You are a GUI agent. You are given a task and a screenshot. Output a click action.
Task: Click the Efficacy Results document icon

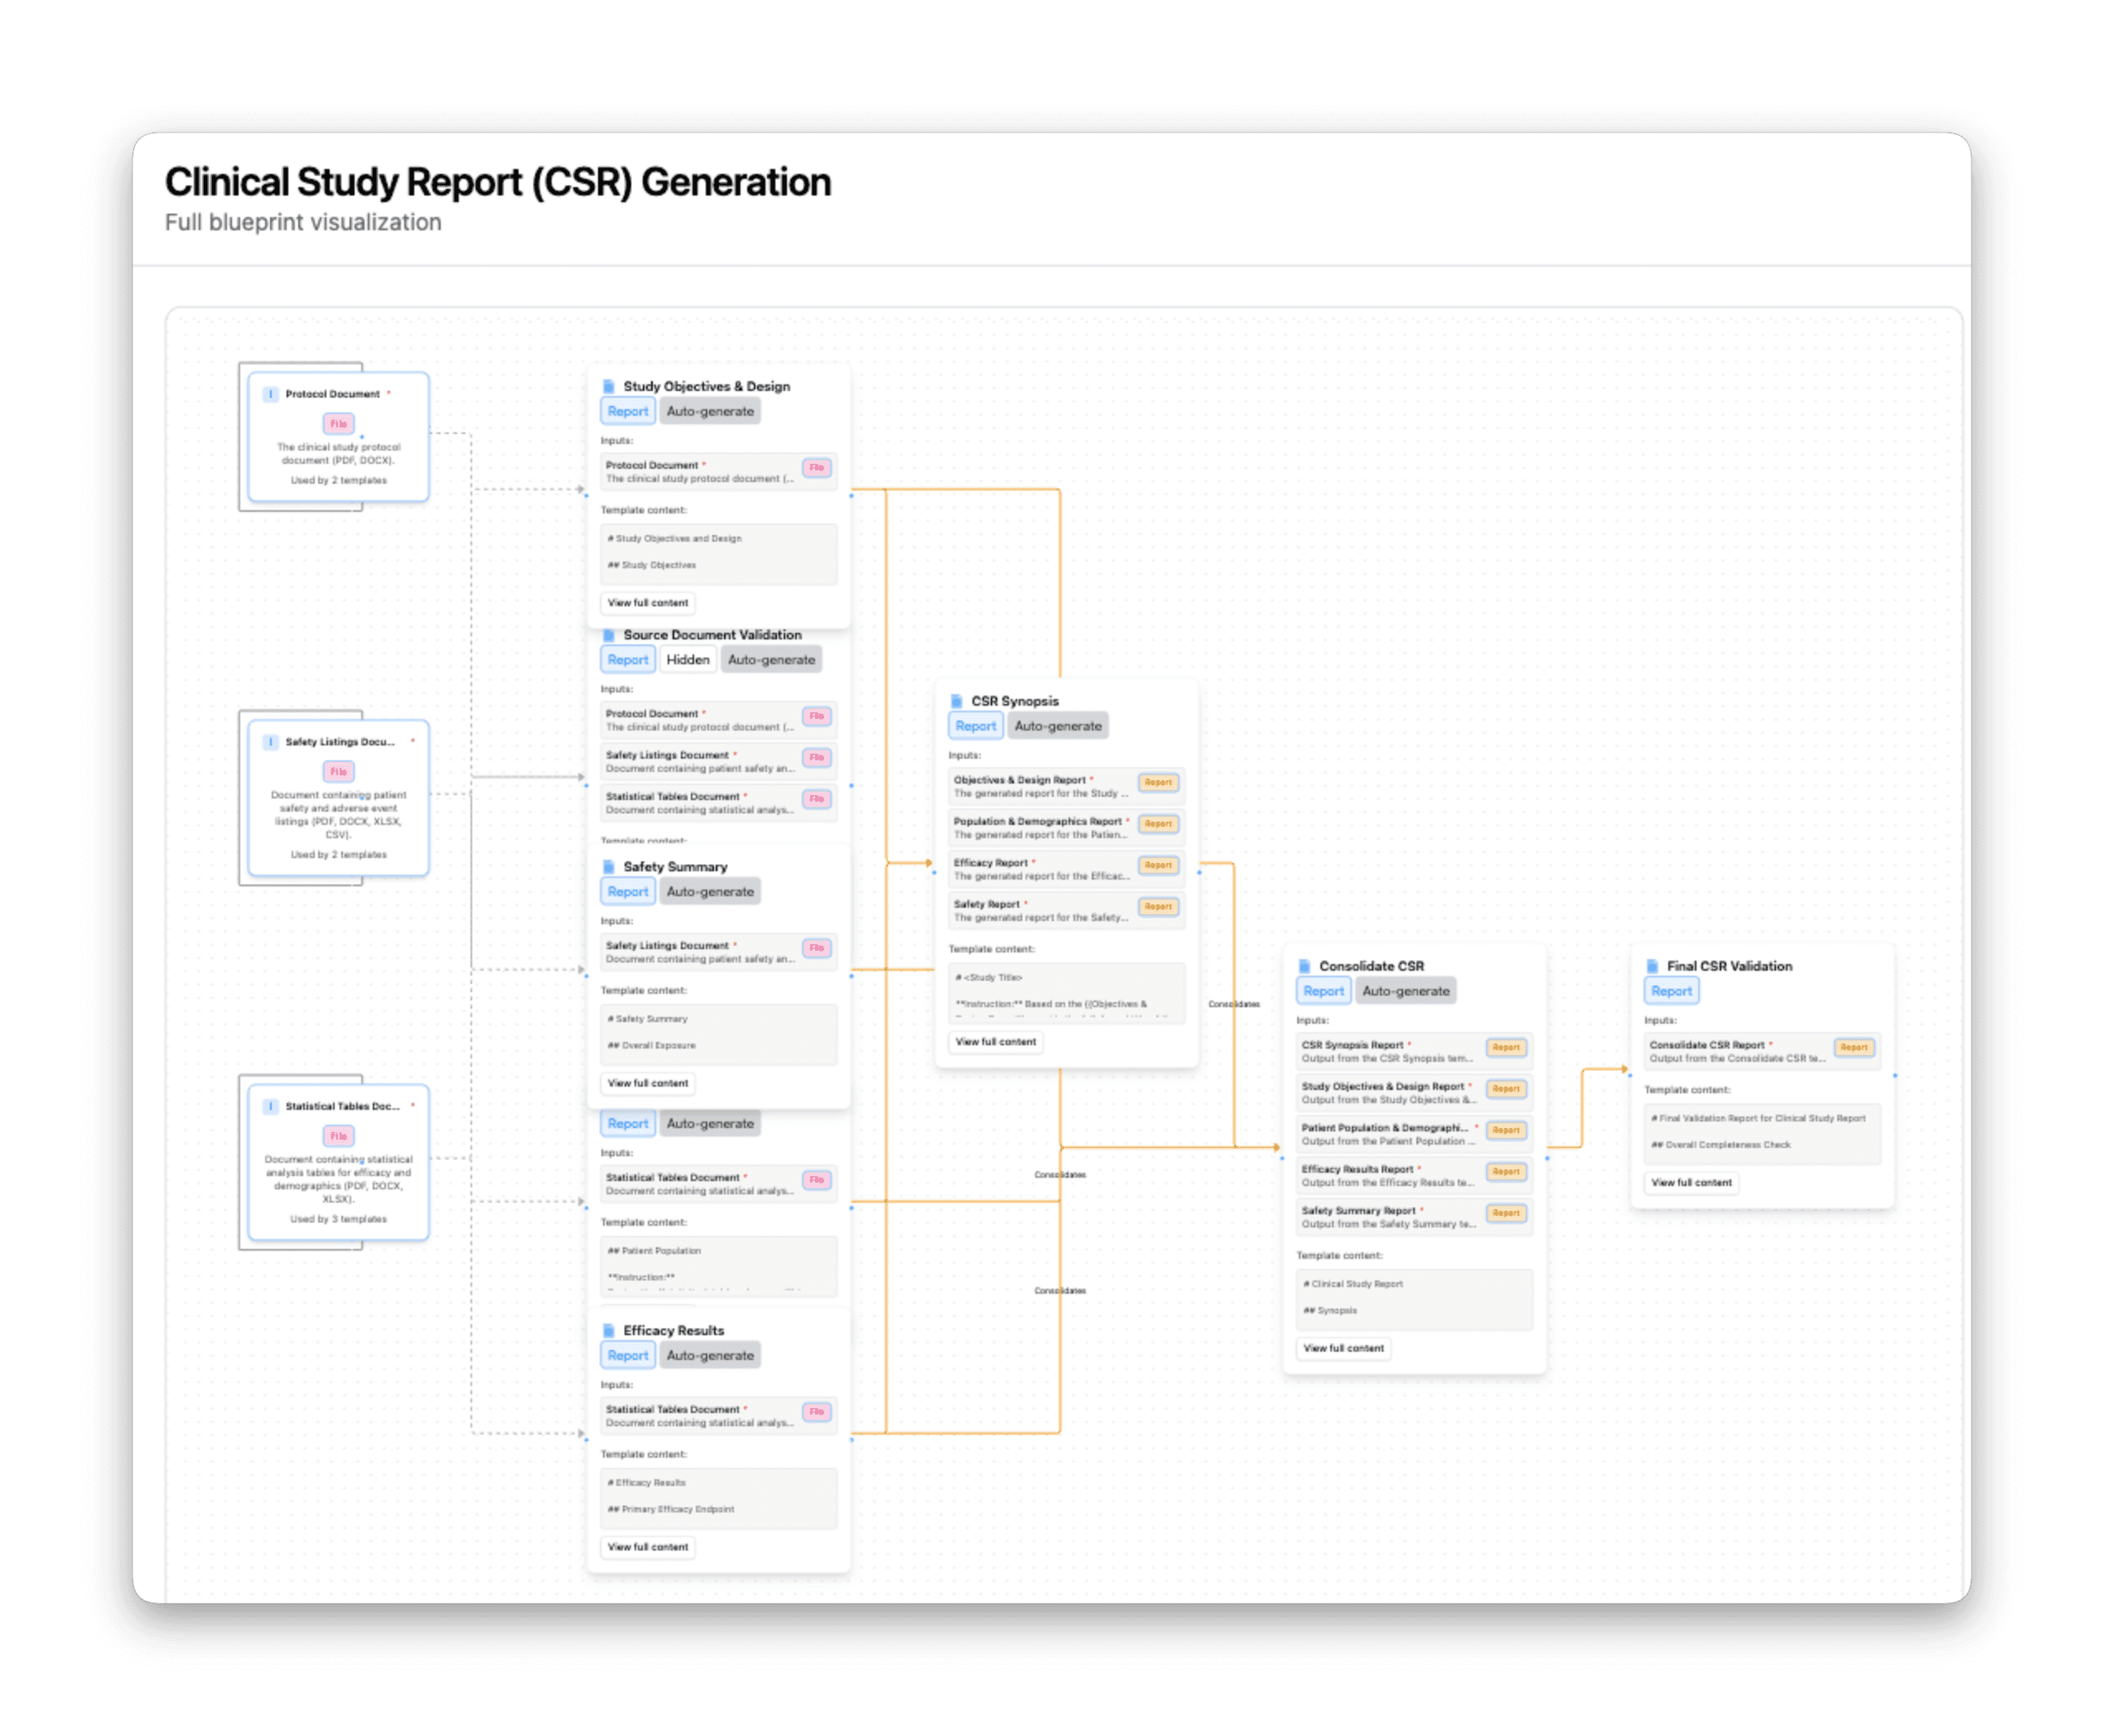point(608,1330)
